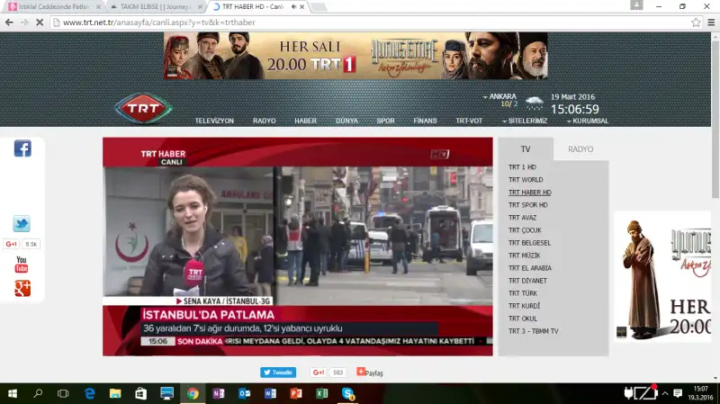Screen dimensions: 720x404
Task: Select TRT TÜRK channel
Action: tap(523, 293)
